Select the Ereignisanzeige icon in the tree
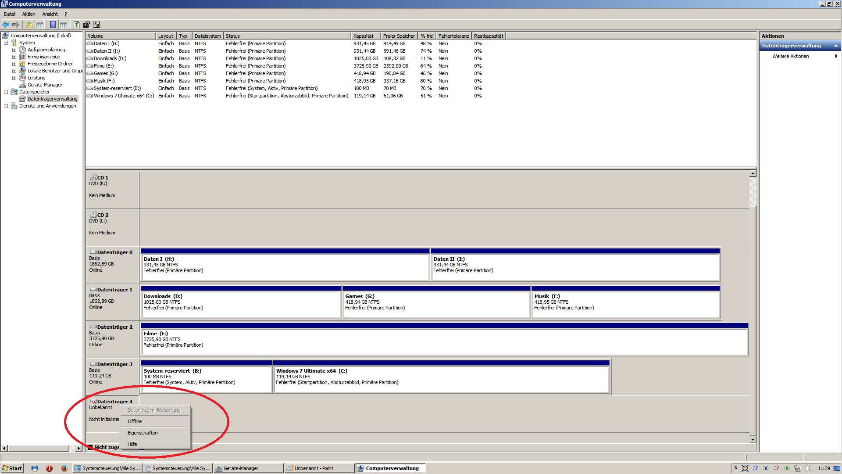Screen dimensions: 842x474 tap(22, 57)
